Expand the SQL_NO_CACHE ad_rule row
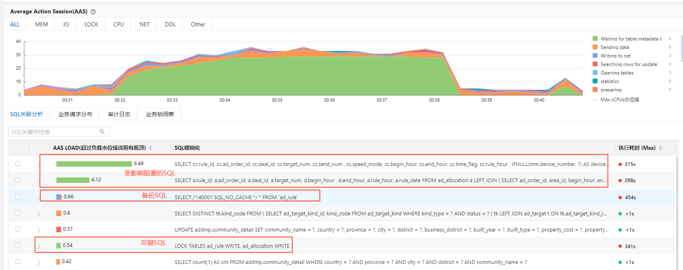Image resolution: width=683 pixels, height=270 pixels. (x=39, y=198)
